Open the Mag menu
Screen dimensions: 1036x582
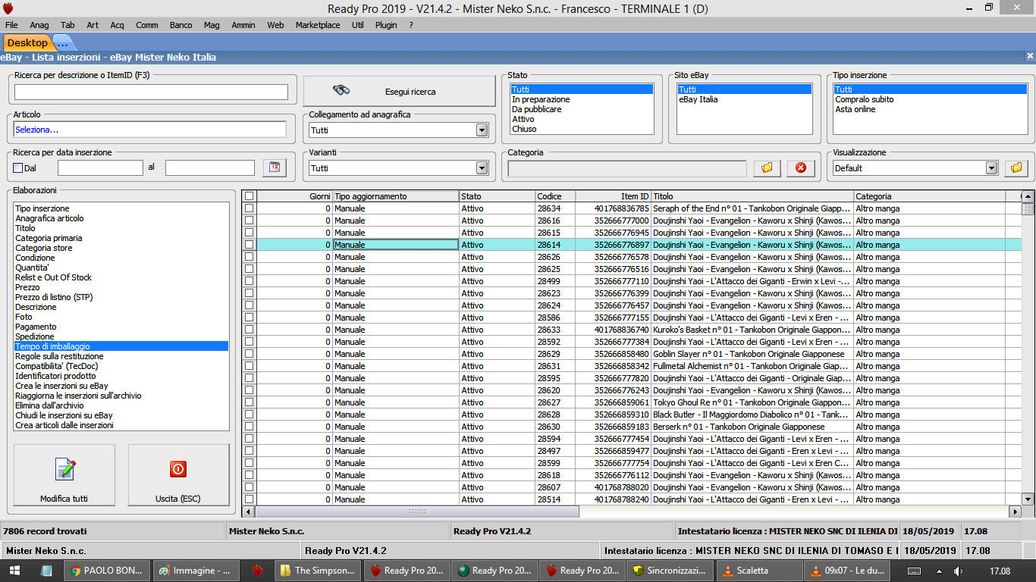click(x=212, y=25)
